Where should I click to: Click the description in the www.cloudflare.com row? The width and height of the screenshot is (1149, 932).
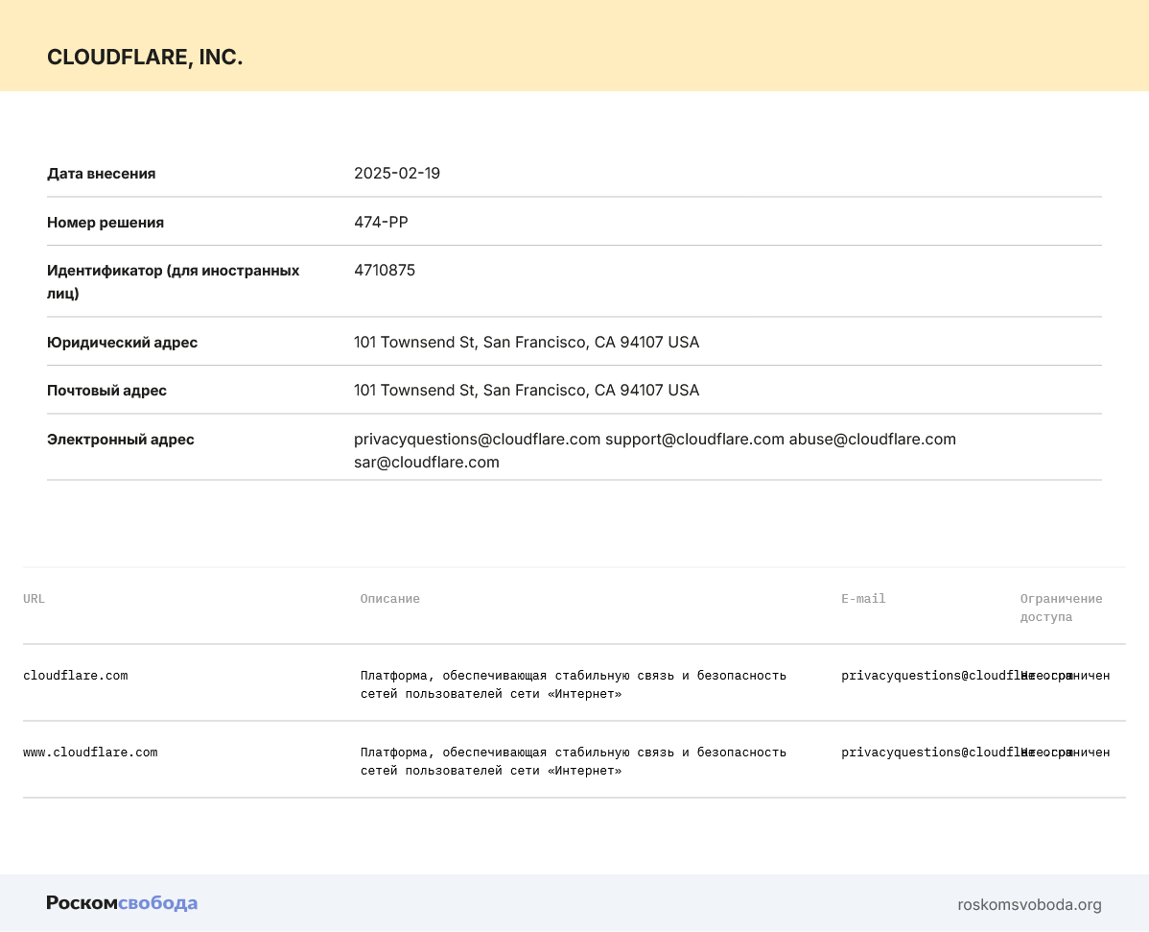(x=573, y=761)
